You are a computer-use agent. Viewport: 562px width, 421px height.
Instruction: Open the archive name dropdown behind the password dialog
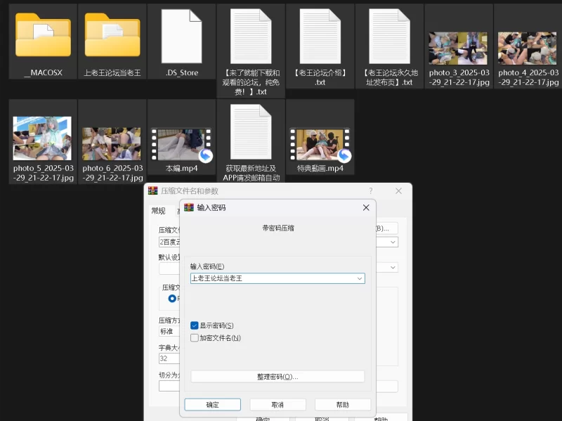pos(393,242)
